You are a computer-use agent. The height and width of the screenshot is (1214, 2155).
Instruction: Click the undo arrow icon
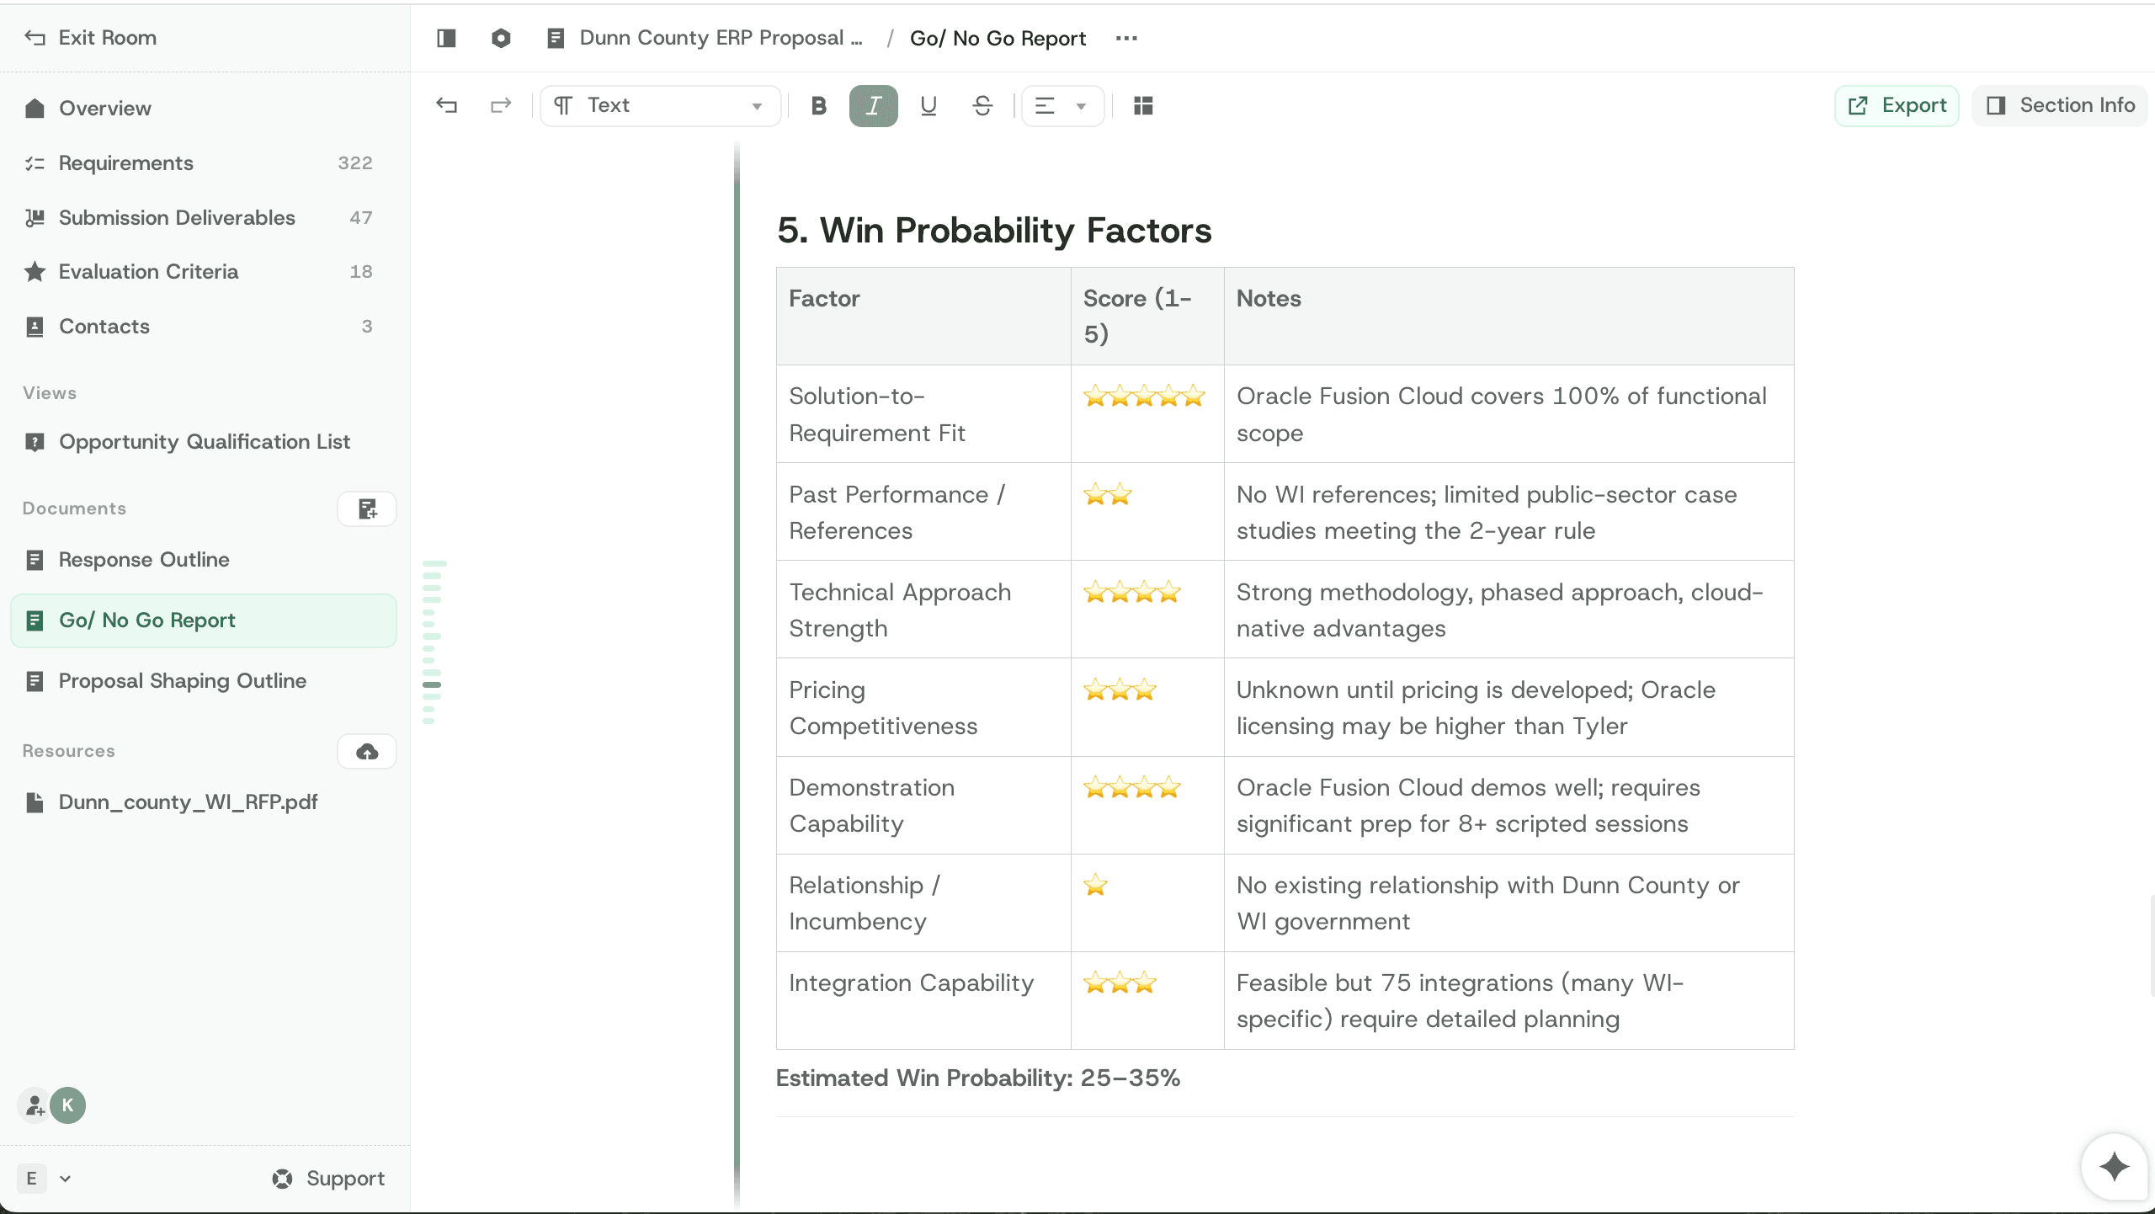[446, 105]
